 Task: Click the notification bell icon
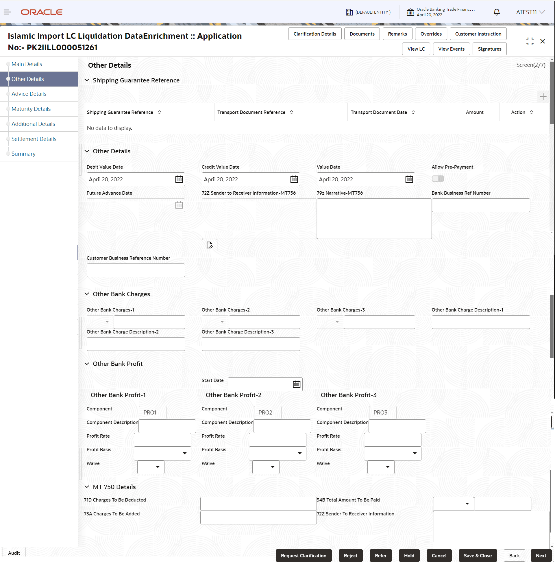(x=497, y=12)
